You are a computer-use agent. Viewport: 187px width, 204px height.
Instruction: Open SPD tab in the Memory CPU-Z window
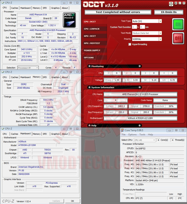click(45, 77)
